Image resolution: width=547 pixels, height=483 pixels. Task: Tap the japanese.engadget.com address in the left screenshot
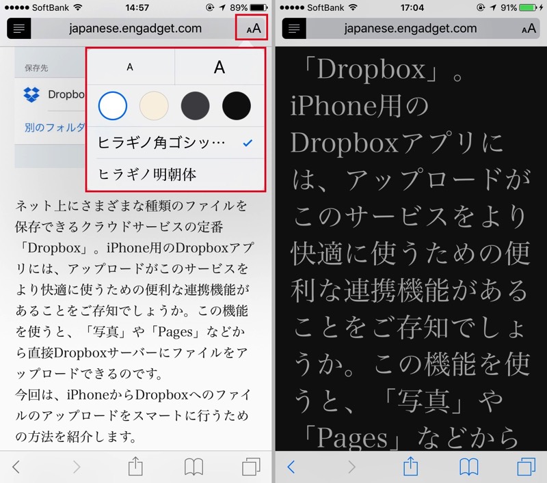[x=135, y=28]
